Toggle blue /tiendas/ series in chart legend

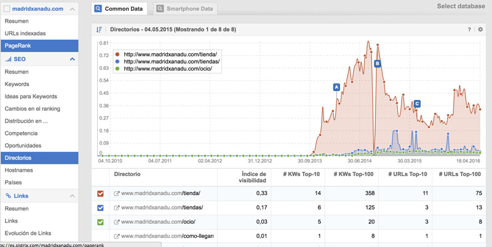point(167,61)
